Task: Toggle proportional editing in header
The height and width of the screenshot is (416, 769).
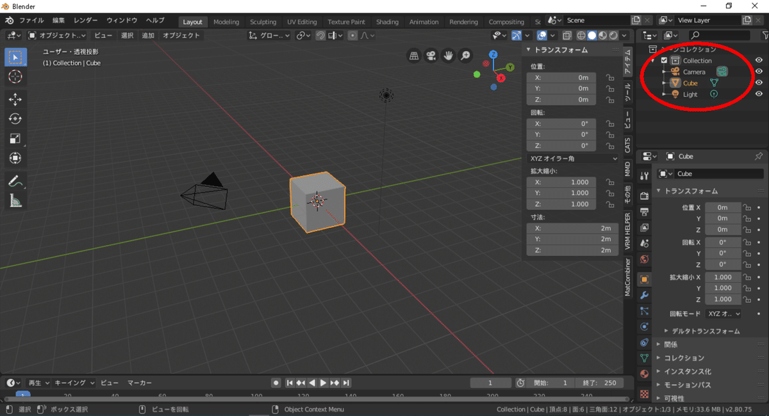Action: (353, 35)
